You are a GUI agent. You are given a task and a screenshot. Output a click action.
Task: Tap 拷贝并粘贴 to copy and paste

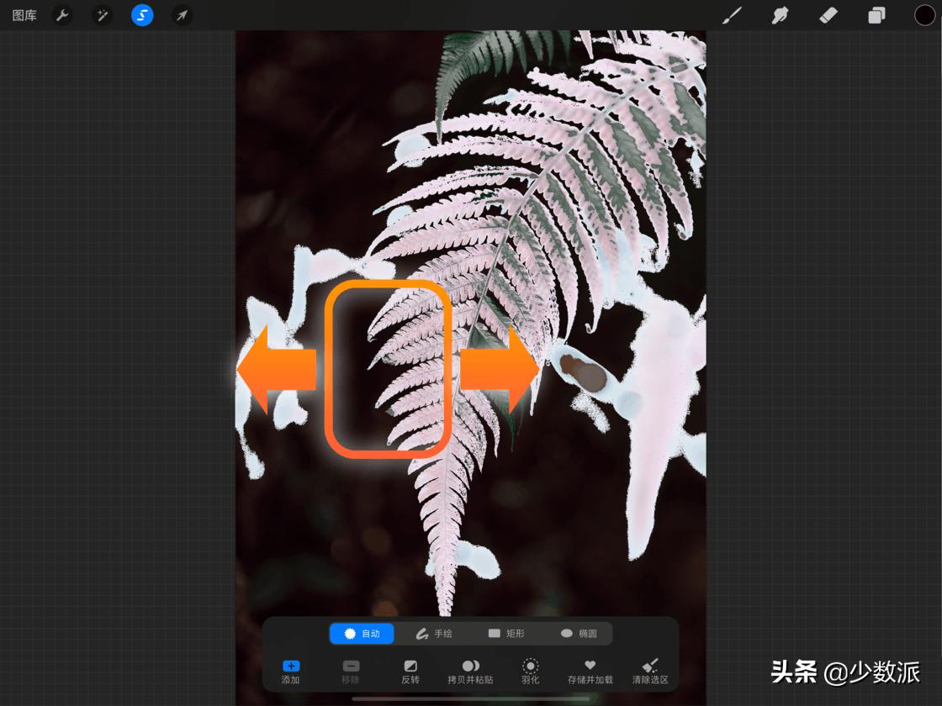471,671
